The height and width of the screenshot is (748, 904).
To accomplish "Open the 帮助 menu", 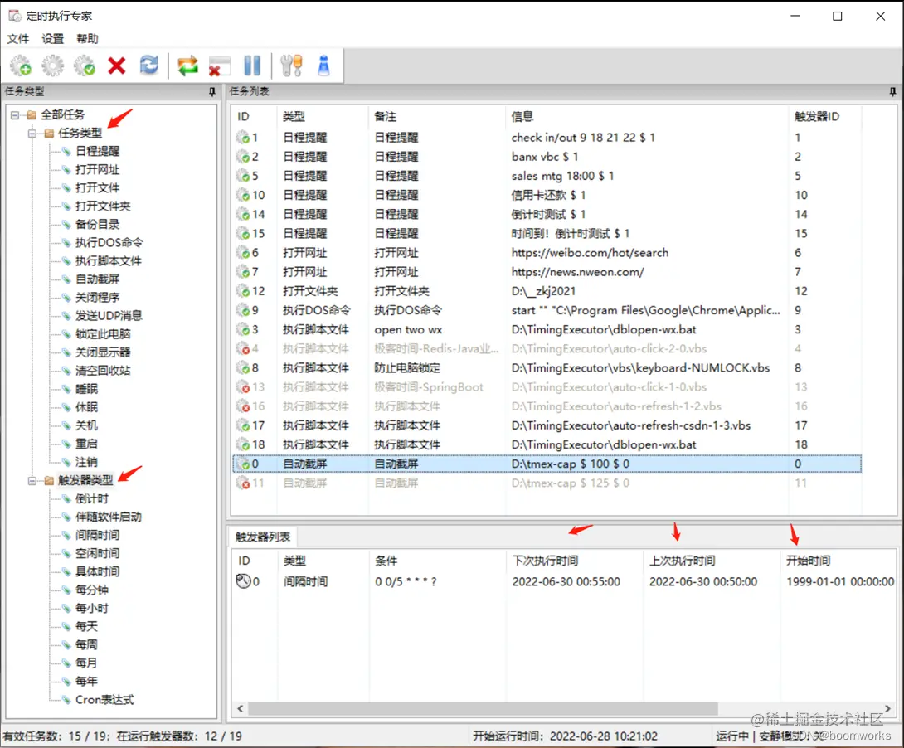I will coord(87,39).
